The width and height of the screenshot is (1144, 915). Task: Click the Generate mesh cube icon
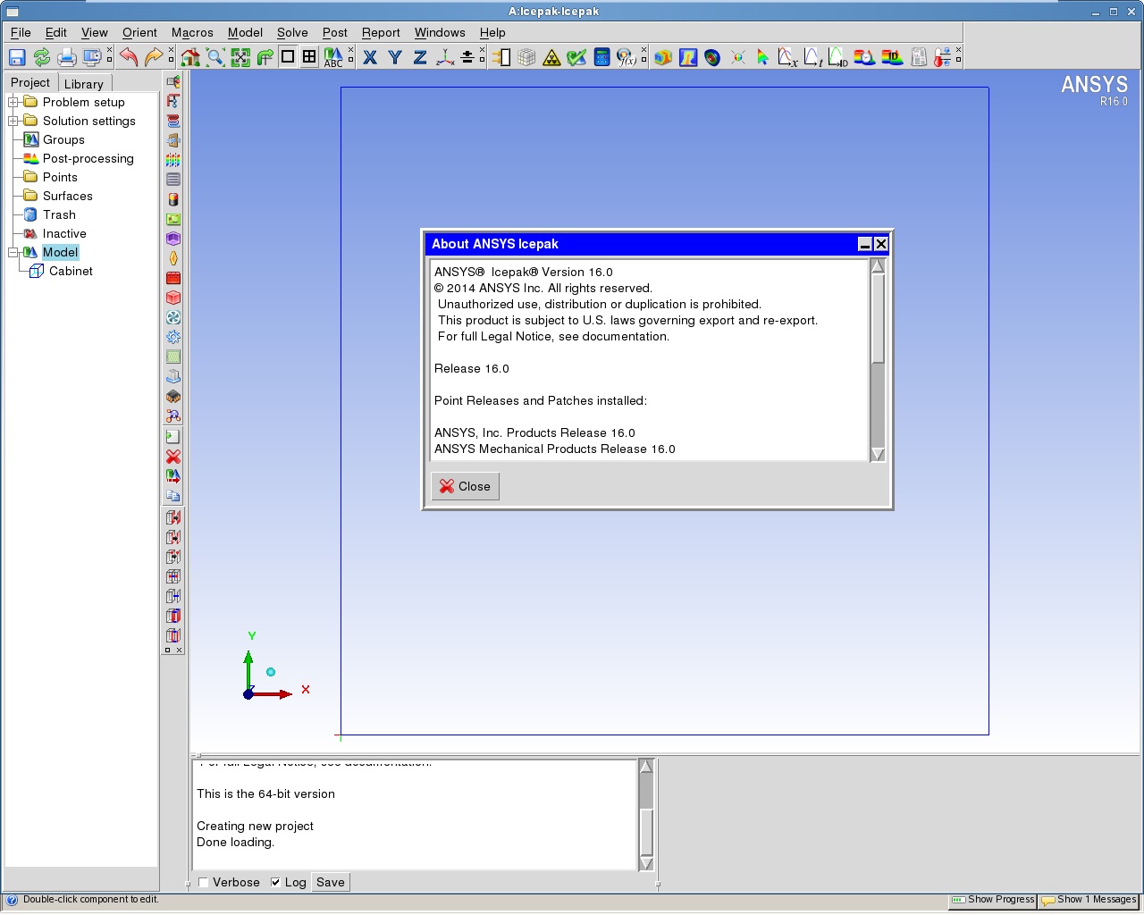pos(526,57)
